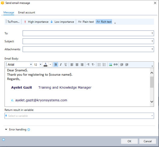Open the Message tab

pyautogui.click(x=9, y=13)
